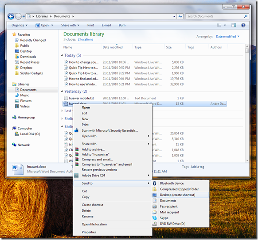Click the Skype icon in Send to submenu
This screenshot has height=240, width=258.
[155, 218]
